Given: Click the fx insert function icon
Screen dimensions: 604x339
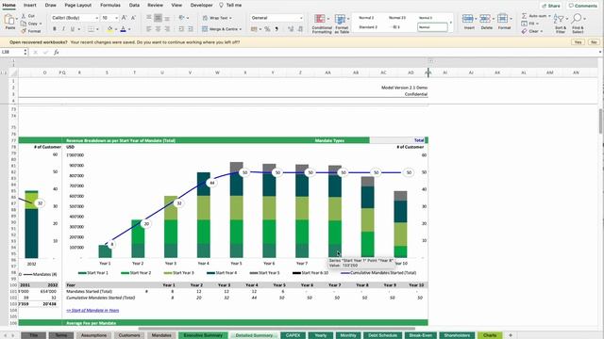Looking at the screenshot, I should point(57,53).
